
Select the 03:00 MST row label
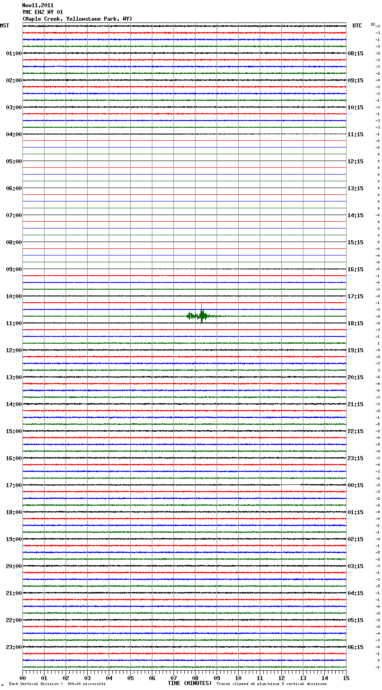point(14,108)
